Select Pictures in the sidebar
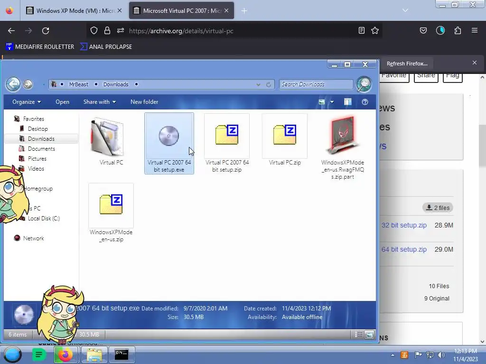 [x=37, y=158]
